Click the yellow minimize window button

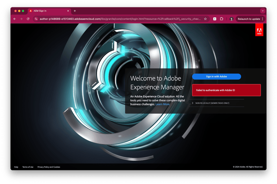click(x=19, y=11)
